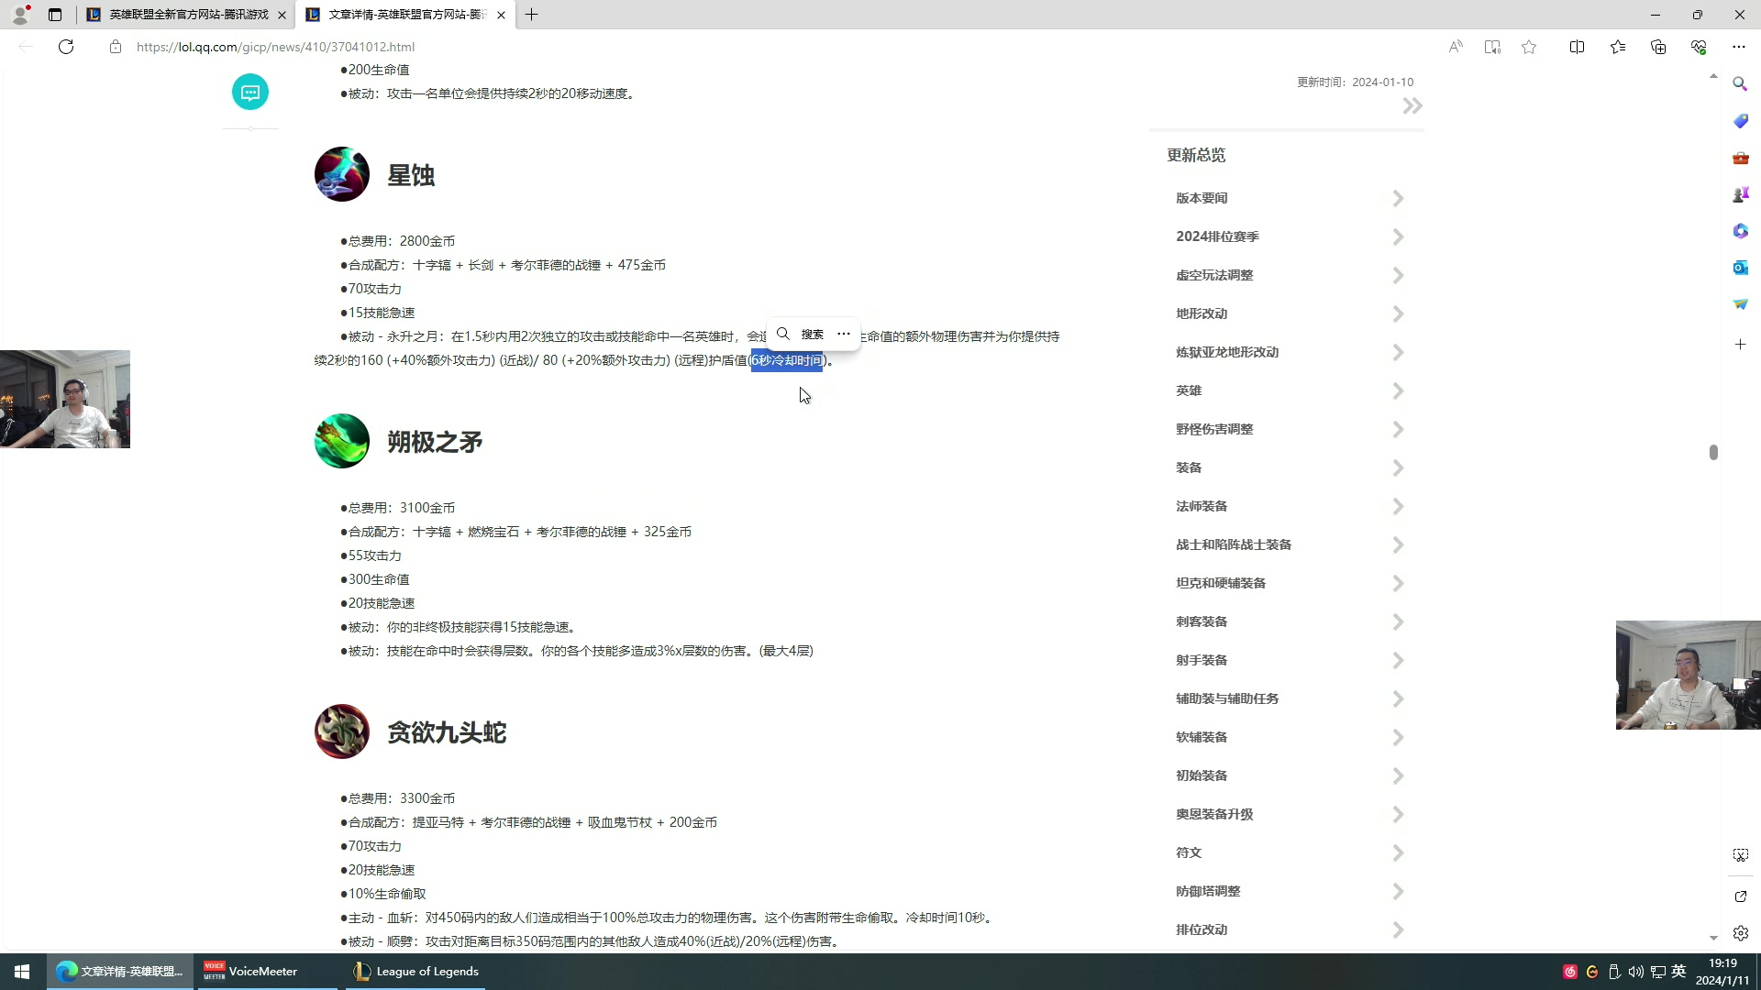Toggle the split screen icon

click(1577, 47)
